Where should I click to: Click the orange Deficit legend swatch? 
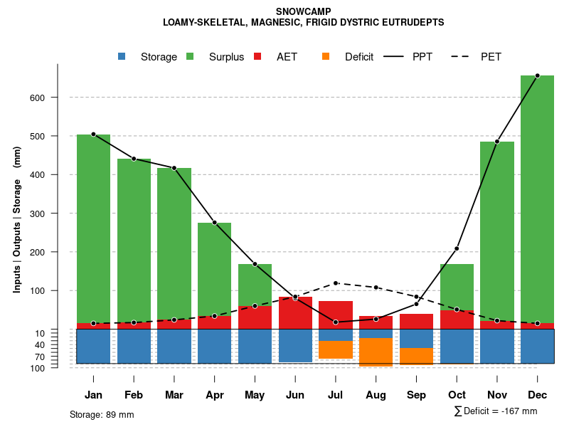click(326, 56)
